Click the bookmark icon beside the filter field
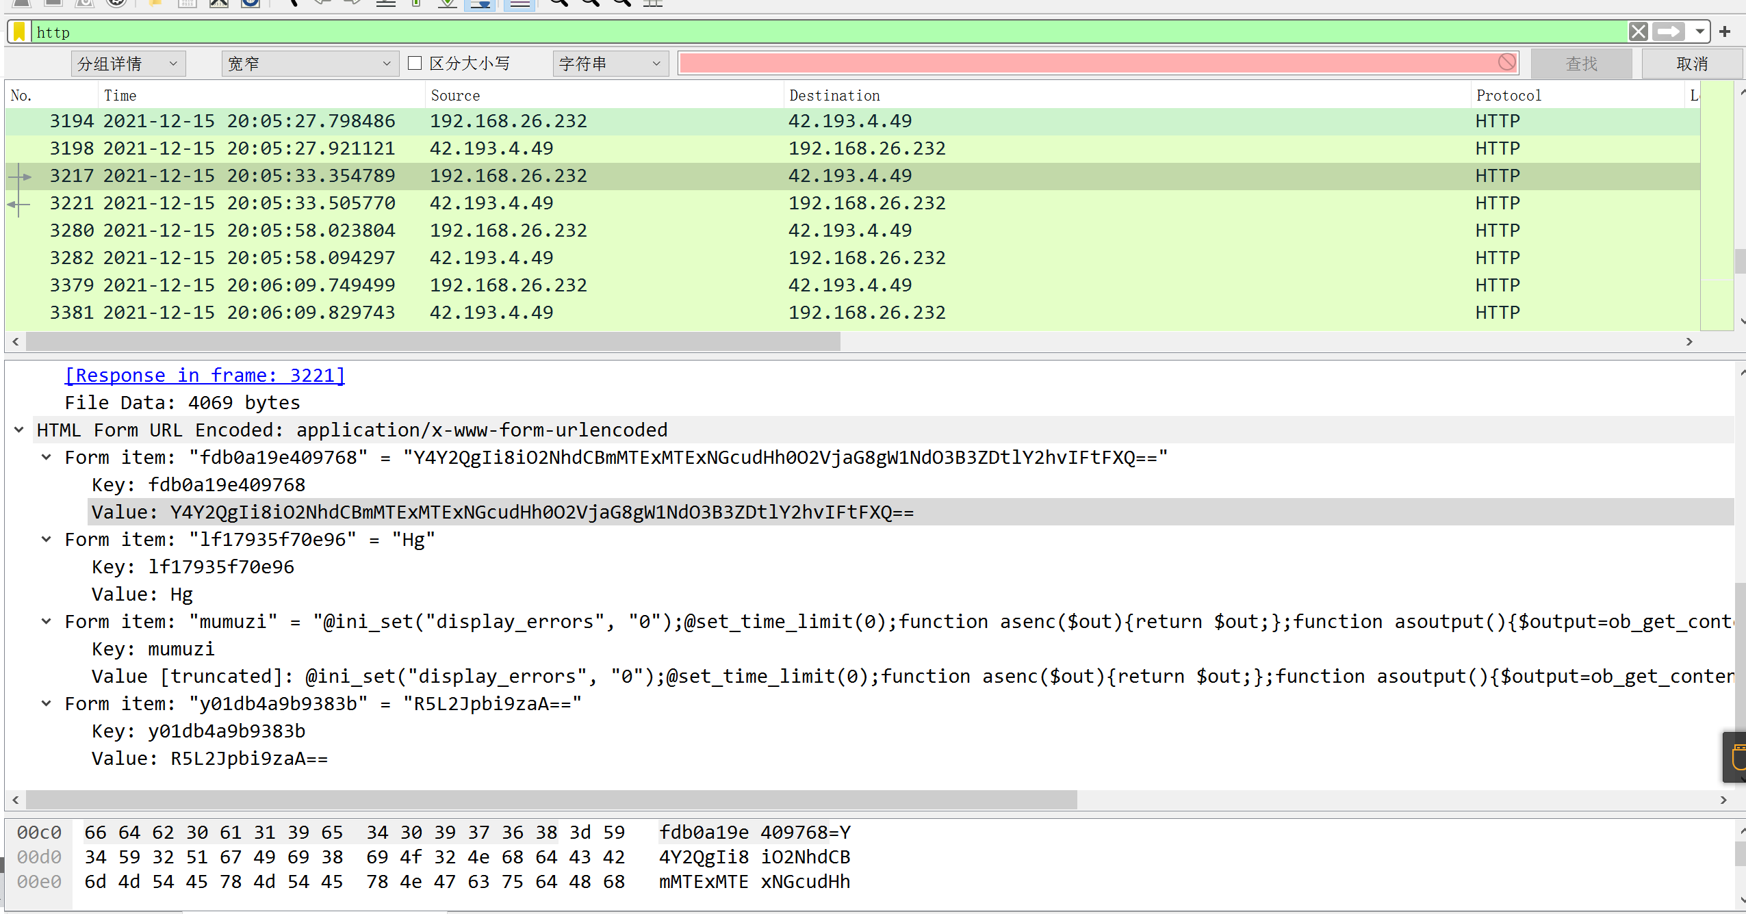 tap(18, 31)
